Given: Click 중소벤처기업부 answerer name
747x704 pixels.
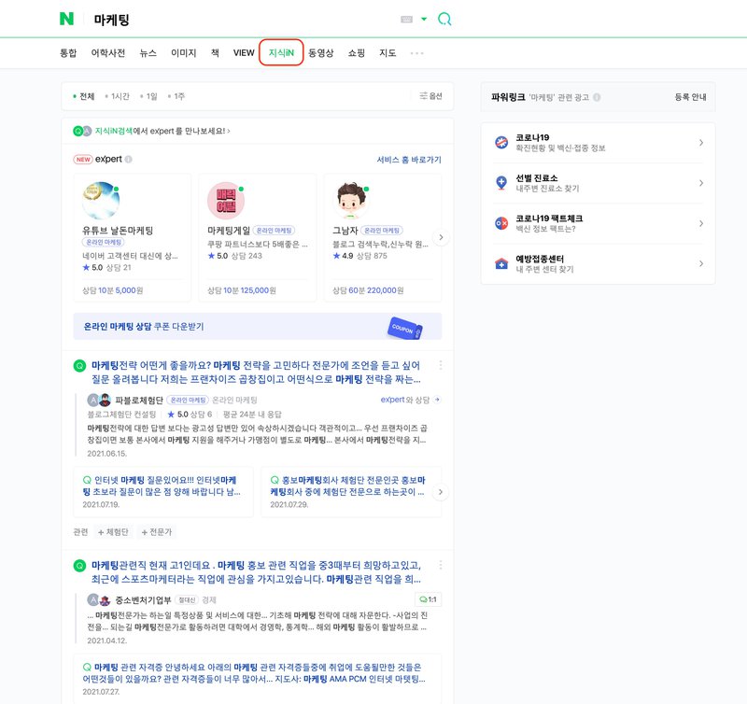Looking at the screenshot, I should (x=143, y=600).
